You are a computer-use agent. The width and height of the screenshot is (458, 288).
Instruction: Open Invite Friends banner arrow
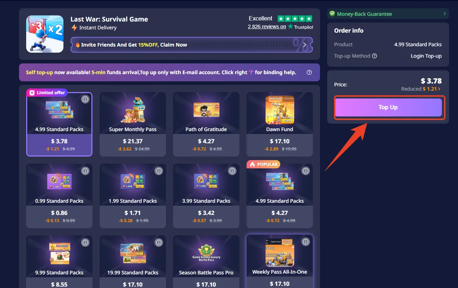pyautogui.click(x=305, y=45)
